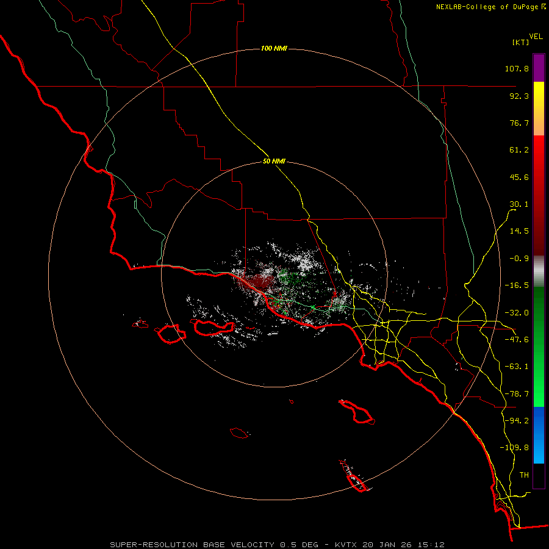The height and width of the screenshot is (549, 549).
Task: Select the 30.1 legend value
Action: [x=519, y=204]
